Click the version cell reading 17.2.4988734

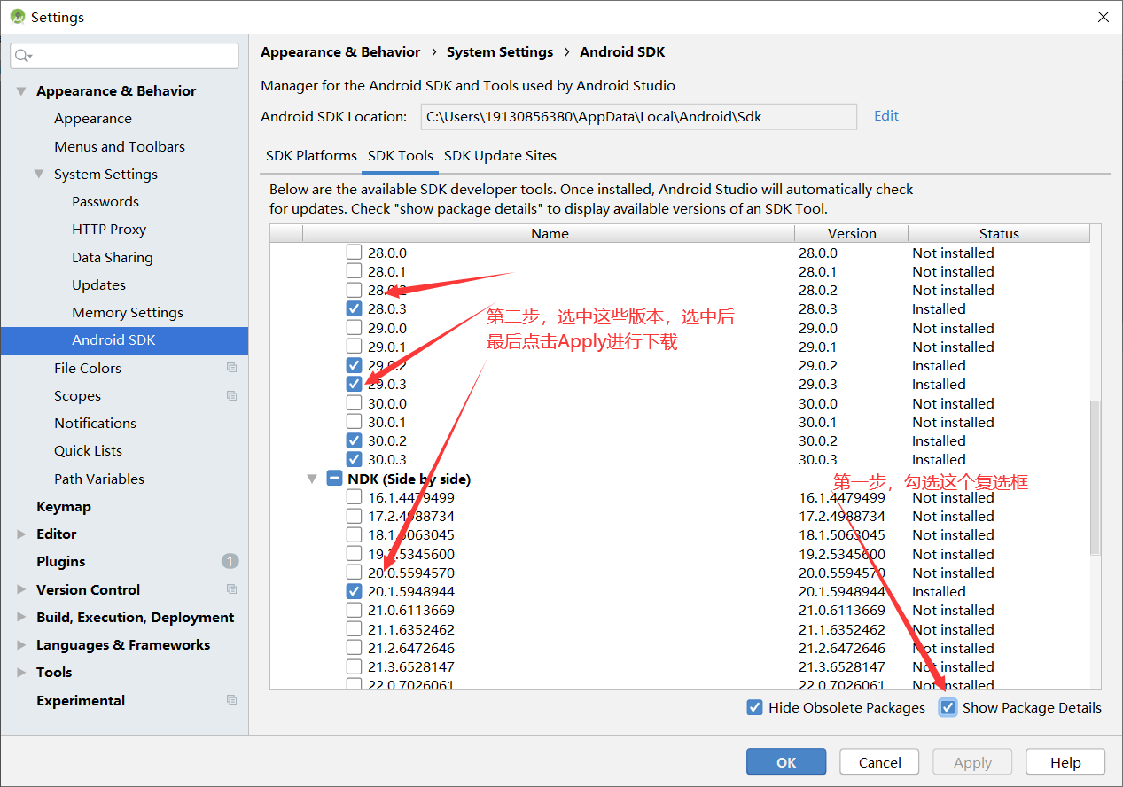842,516
